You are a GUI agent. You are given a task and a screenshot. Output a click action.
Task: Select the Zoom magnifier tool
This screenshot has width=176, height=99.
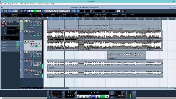56,11
